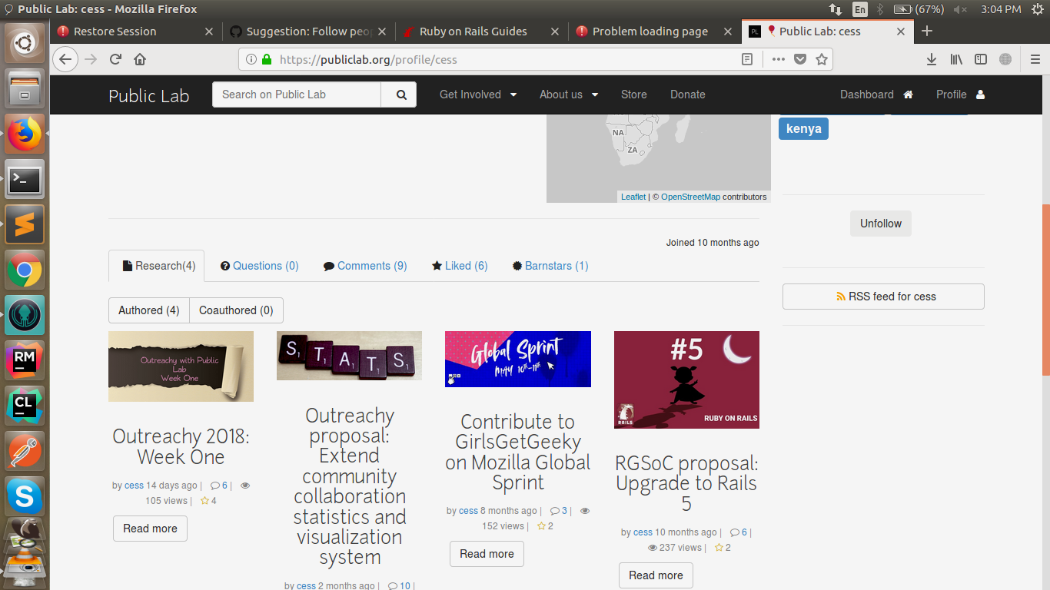This screenshot has width=1050, height=590.
Task: Select the Research(4) profile tab
Action: (x=157, y=266)
